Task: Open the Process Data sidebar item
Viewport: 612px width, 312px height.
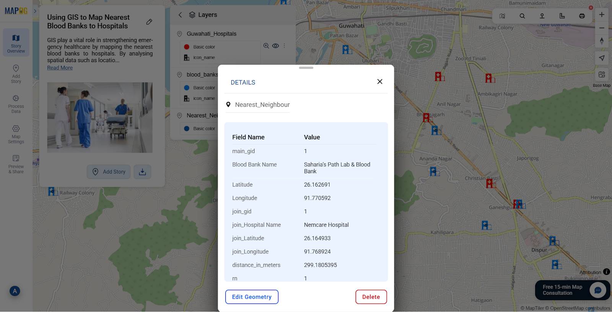Action: coord(16,104)
